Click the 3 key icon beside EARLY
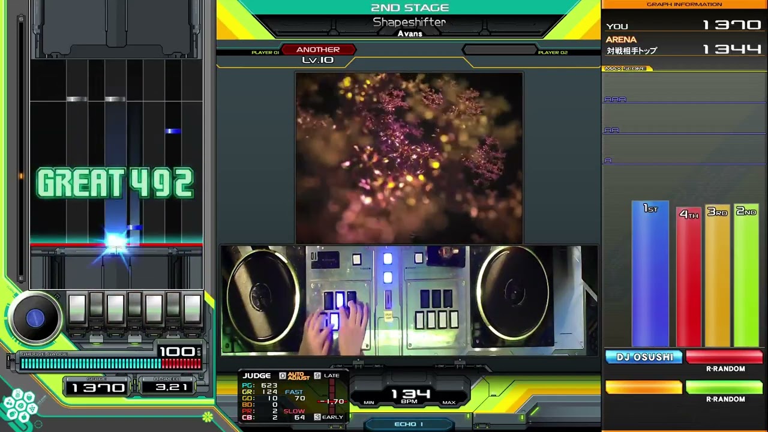This screenshot has height=432, width=768. click(317, 417)
